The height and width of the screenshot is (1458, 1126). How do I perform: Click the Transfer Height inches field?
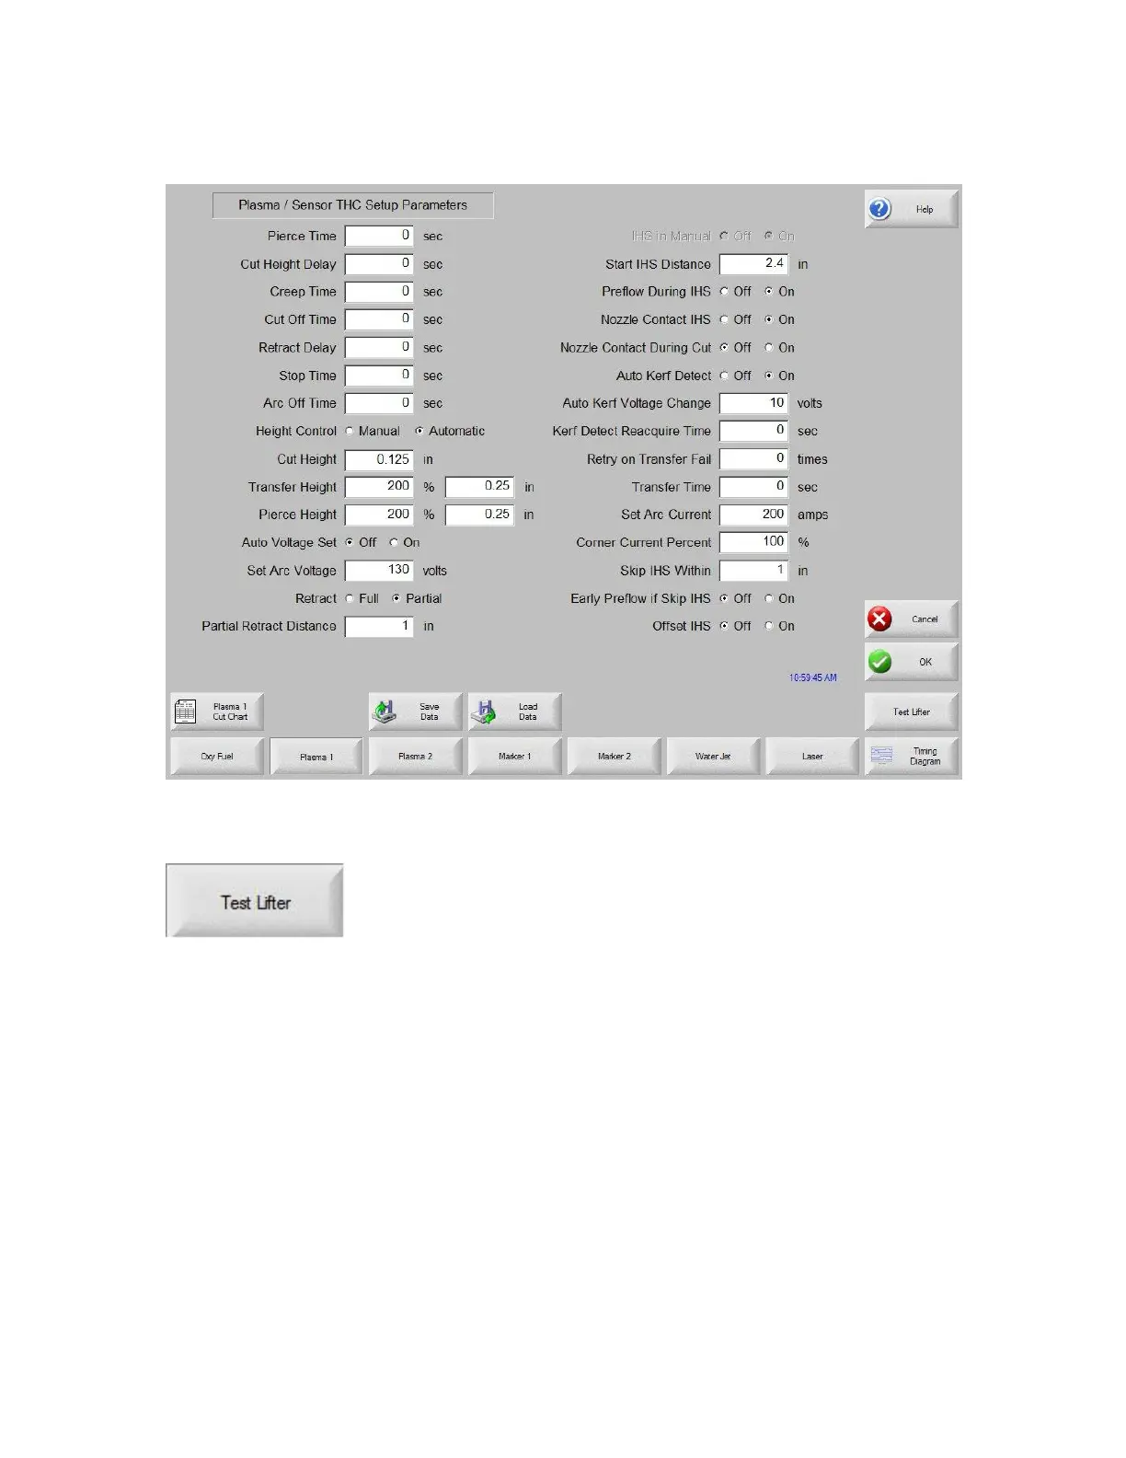click(479, 487)
